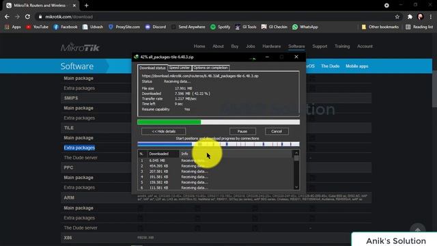Image resolution: width=437 pixels, height=246 pixels.
Task: Click the MikroTik logo
Action: coord(81,48)
